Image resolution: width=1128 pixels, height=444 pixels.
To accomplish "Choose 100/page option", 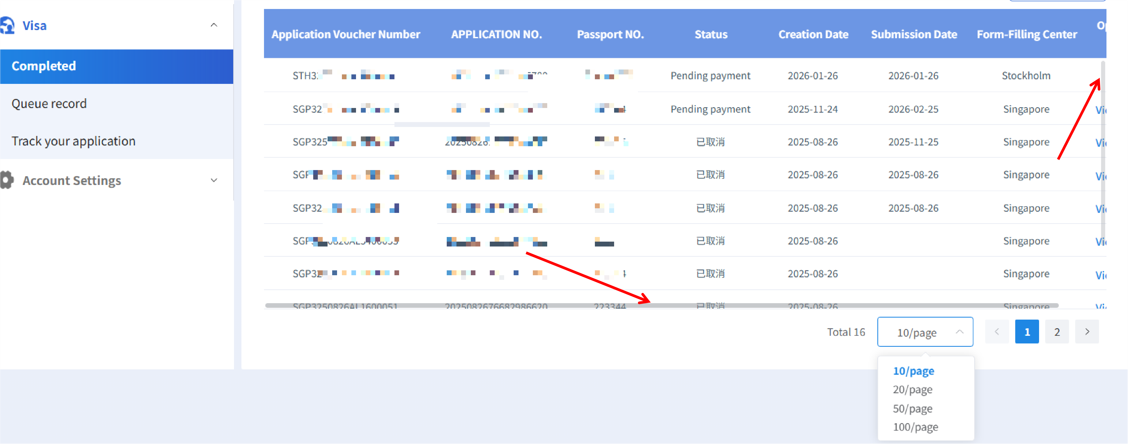I will [915, 427].
